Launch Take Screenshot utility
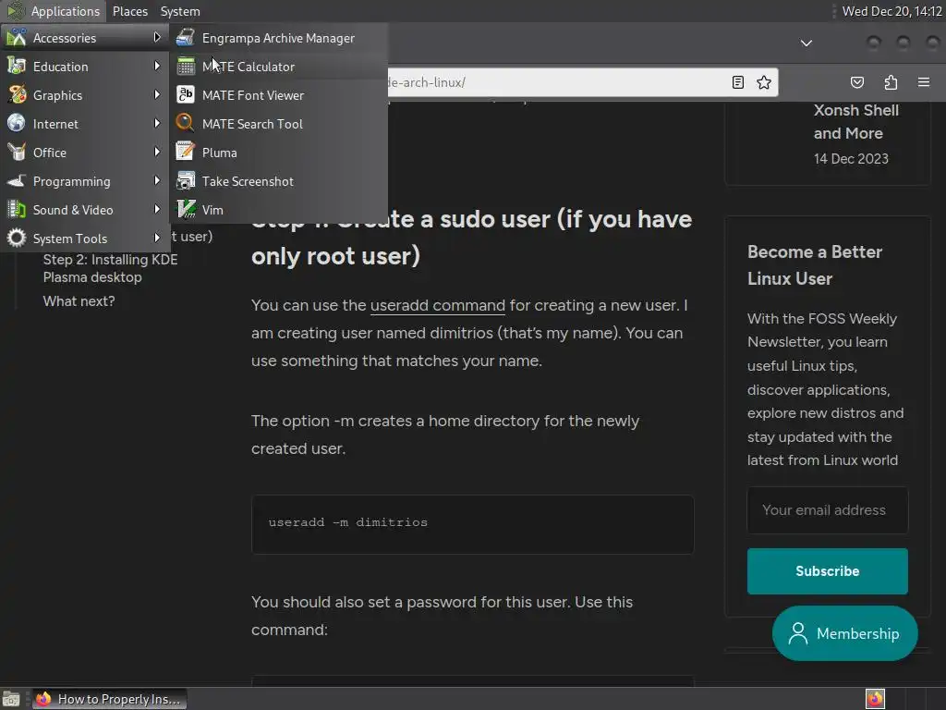This screenshot has height=710, width=946. [278, 181]
